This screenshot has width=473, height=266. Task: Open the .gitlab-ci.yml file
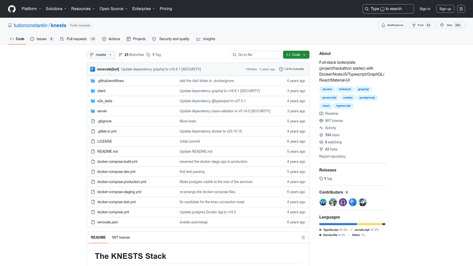(x=107, y=131)
